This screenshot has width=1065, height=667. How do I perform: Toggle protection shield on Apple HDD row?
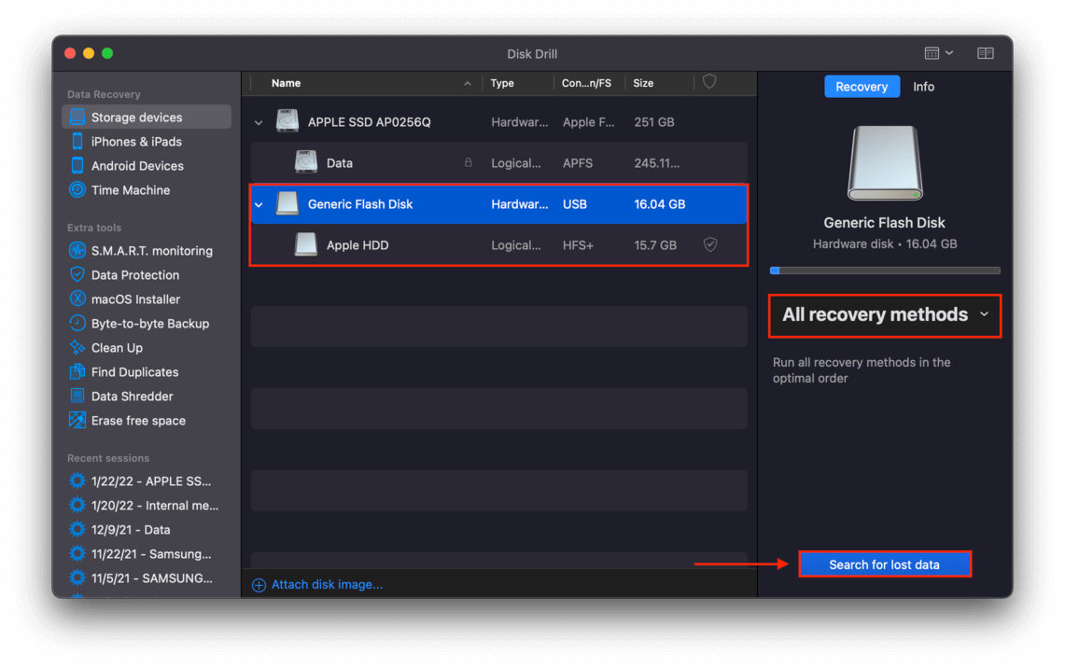tap(709, 245)
